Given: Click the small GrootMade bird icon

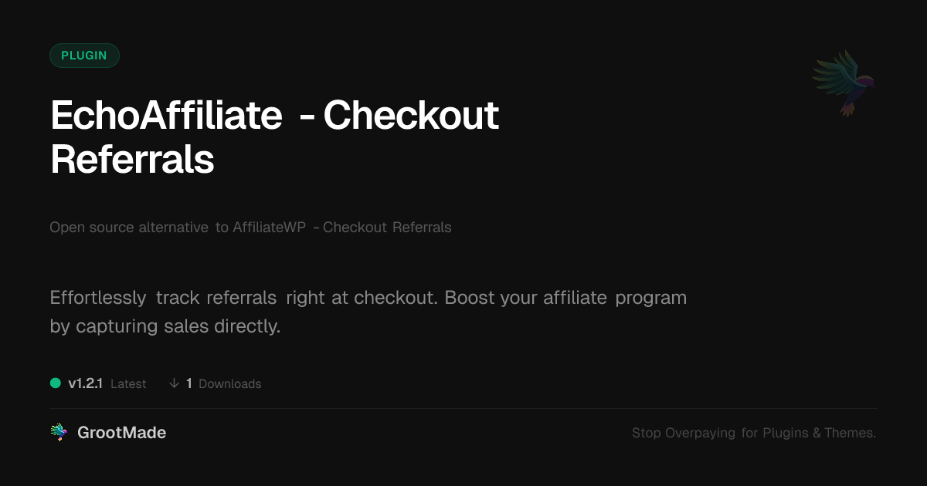Looking at the screenshot, I should coord(58,433).
